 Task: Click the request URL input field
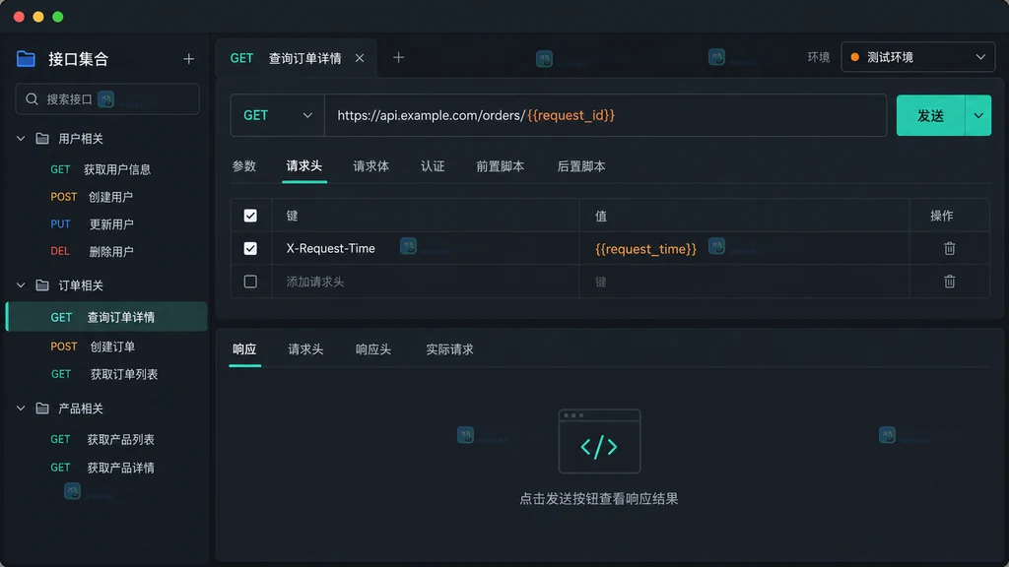(606, 115)
